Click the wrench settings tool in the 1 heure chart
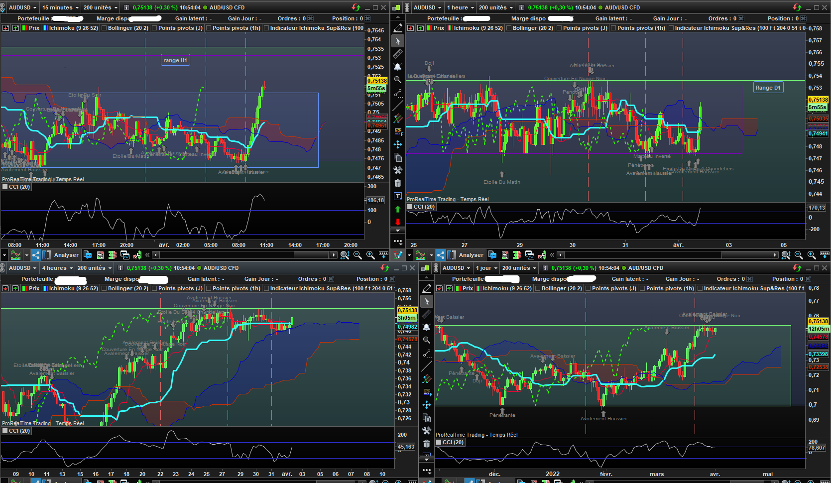Viewport: 831px width, 483px height. (397, 170)
